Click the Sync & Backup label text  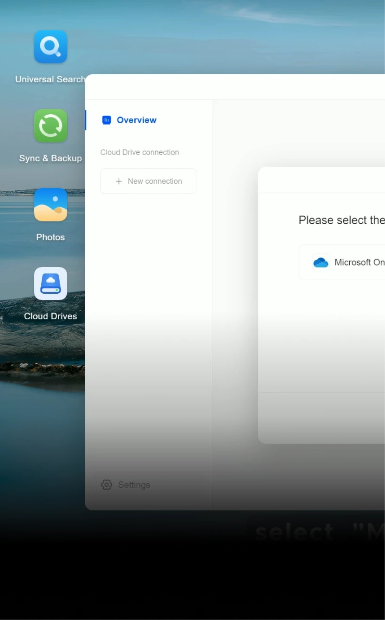pyautogui.click(x=50, y=158)
